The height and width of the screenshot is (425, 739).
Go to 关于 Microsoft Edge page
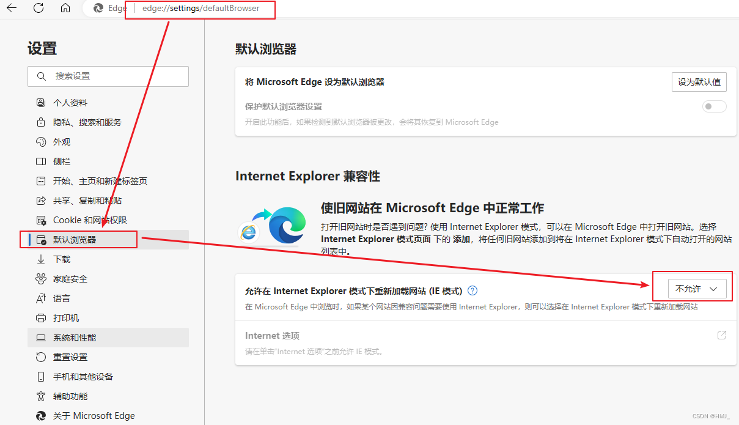(108, 416)
